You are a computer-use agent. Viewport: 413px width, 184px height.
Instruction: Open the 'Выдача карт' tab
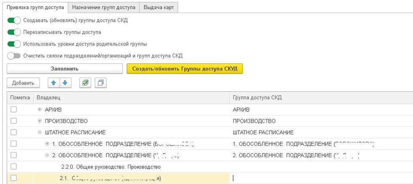tap(159, 8)
